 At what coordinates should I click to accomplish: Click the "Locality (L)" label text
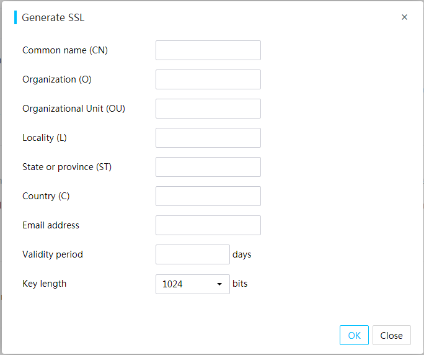click(x=45, y=138)
